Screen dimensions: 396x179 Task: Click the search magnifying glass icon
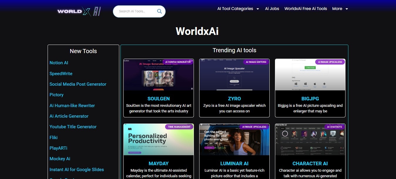(x=159, y=11)
